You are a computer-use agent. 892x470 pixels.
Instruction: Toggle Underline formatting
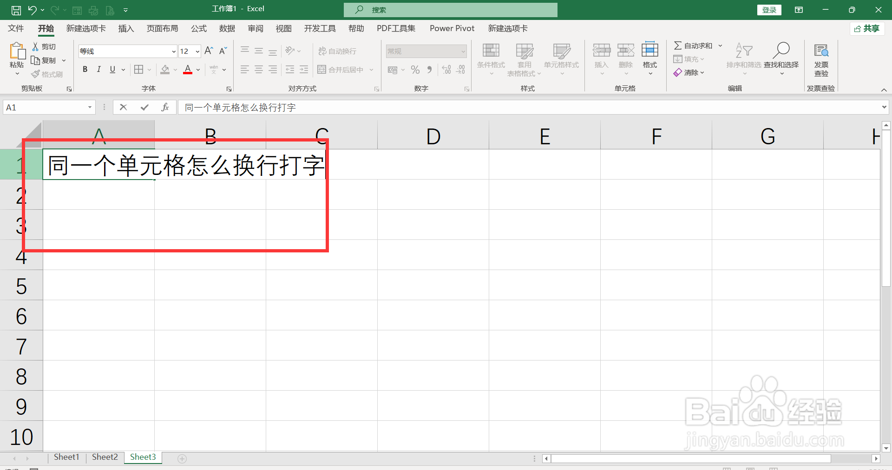pyautogui.click(x=112, y=70)
